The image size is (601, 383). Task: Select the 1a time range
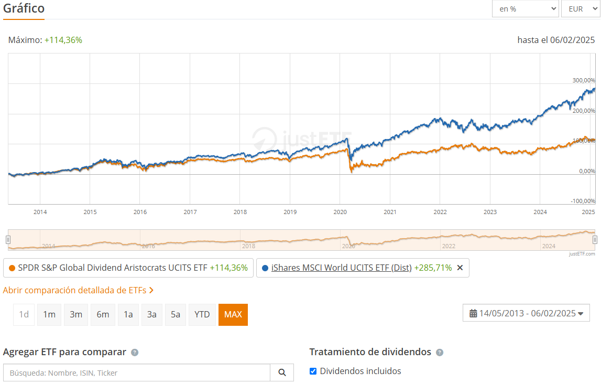[128, 315]
